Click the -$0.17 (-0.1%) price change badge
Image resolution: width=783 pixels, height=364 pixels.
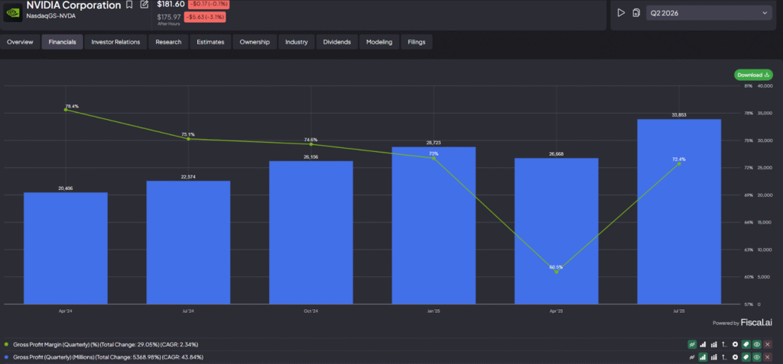(x=209, y=5)
